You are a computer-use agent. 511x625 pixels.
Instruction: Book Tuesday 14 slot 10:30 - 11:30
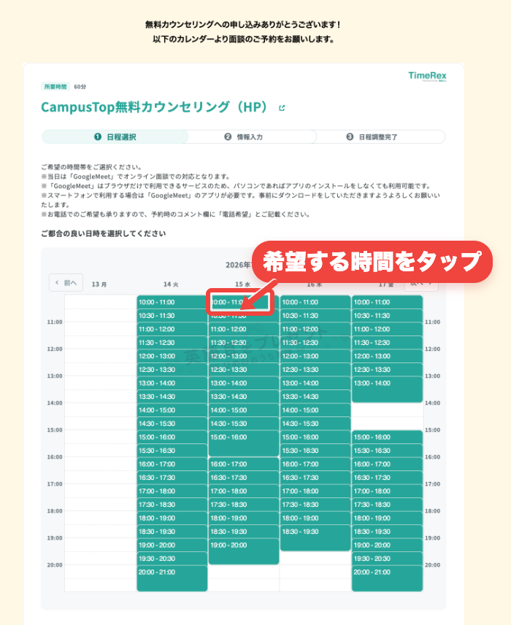[x=172, y=316]
